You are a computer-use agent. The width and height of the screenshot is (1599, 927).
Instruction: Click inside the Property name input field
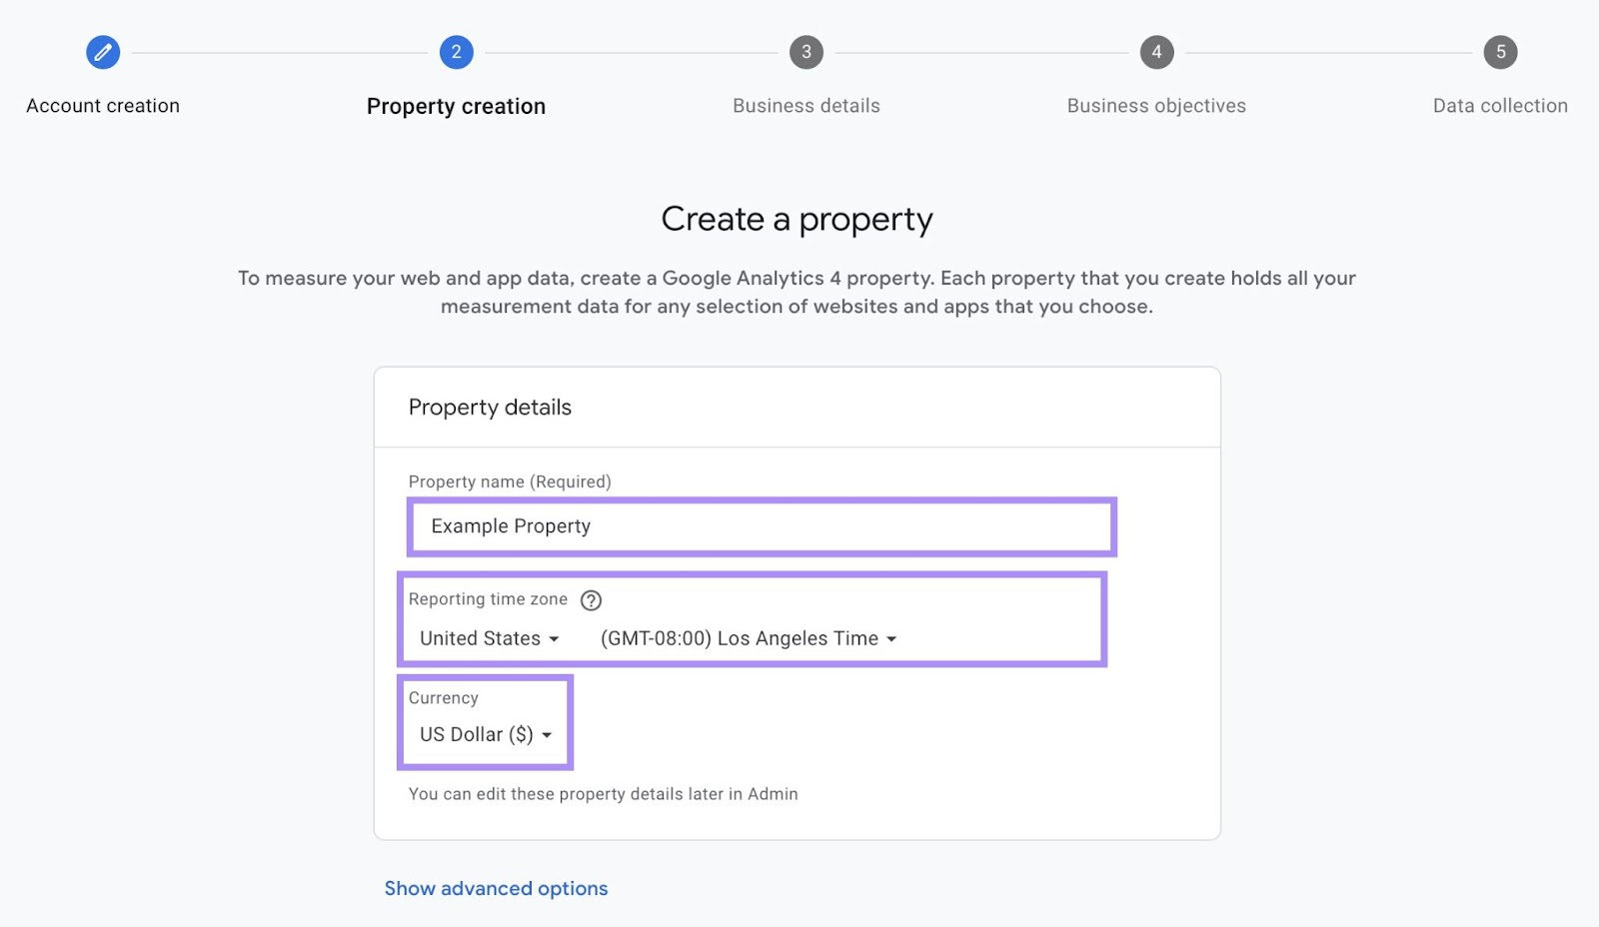click(760, 526)
